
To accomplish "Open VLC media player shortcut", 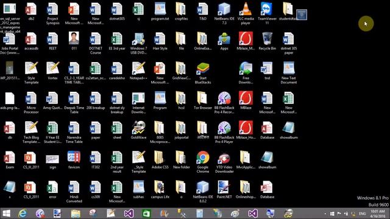I will tap(246, 13).
